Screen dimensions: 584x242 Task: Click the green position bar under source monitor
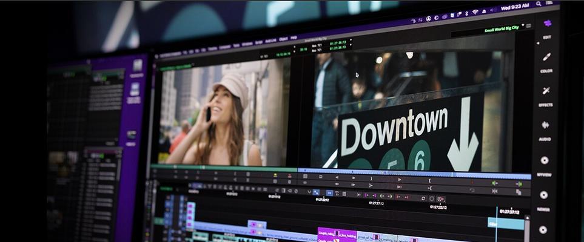(223, 168)
